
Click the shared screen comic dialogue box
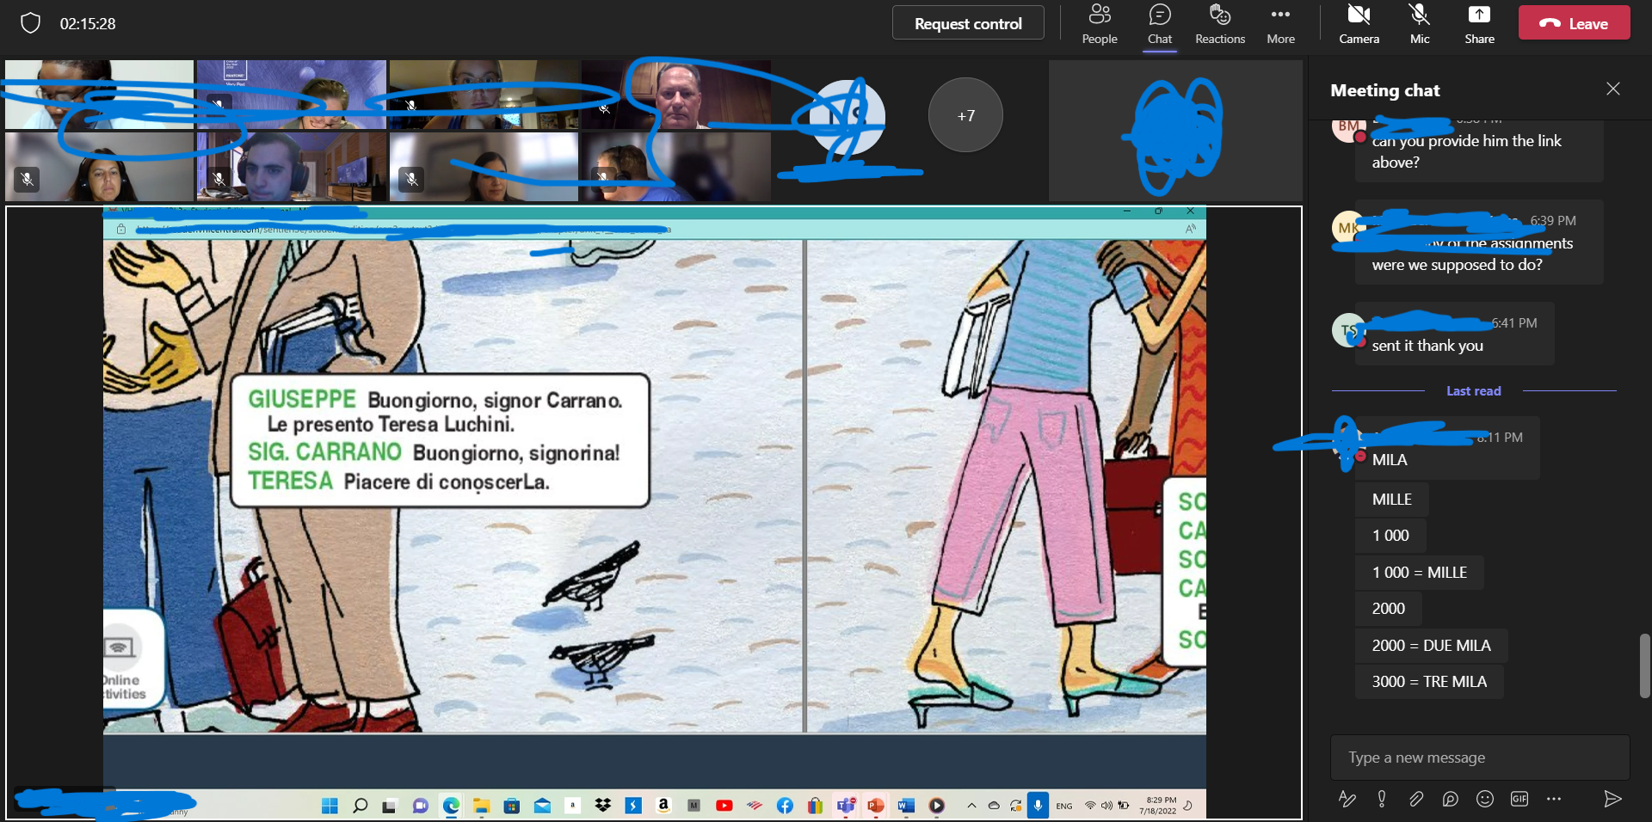point(440,440)
